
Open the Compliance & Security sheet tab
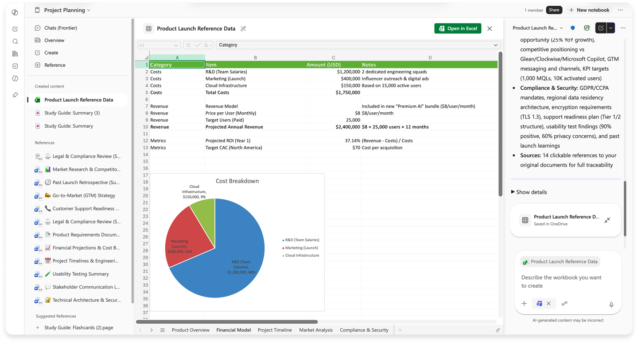tap(364, 330)
